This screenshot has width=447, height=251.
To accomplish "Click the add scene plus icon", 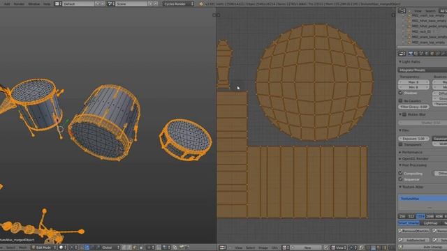I will 151,4.
